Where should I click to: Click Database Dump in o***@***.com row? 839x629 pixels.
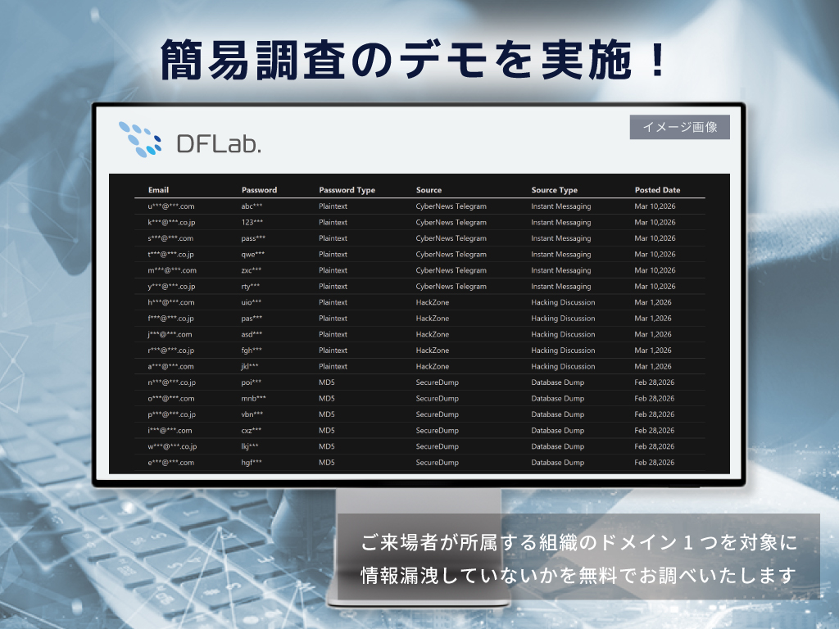[x=557, y=399]
